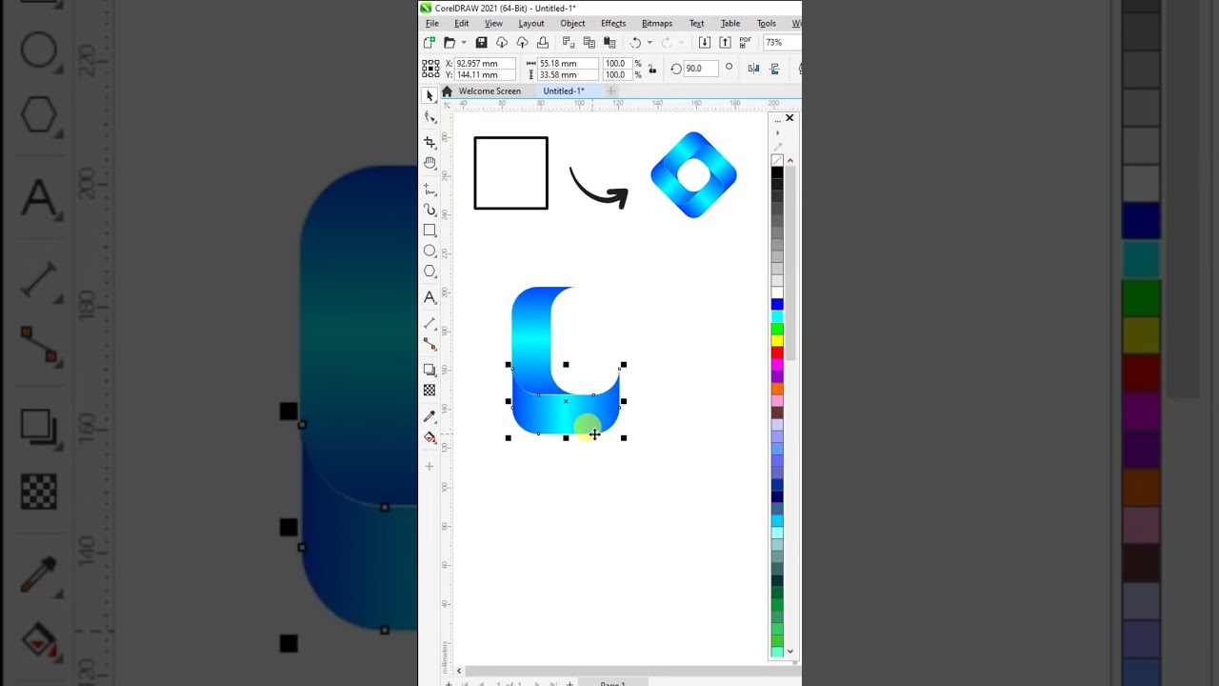Image resolution: width=1219 pixels, height=686 pixels.
Task: Open the Effects menu
Action: tap(613, 23)
